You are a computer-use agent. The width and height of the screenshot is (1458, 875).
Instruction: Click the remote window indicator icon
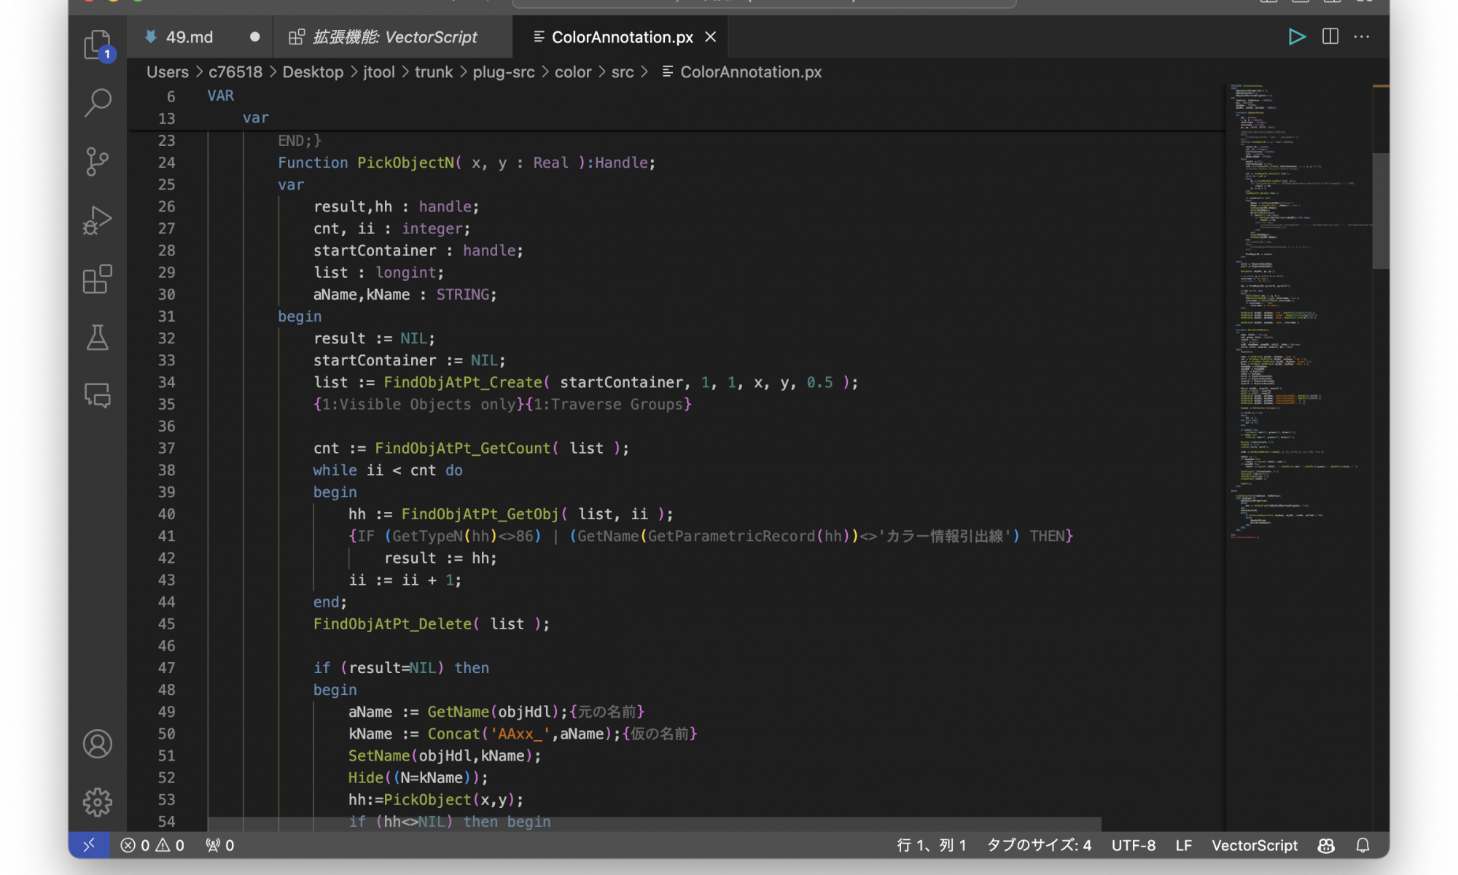coord(89,844)
